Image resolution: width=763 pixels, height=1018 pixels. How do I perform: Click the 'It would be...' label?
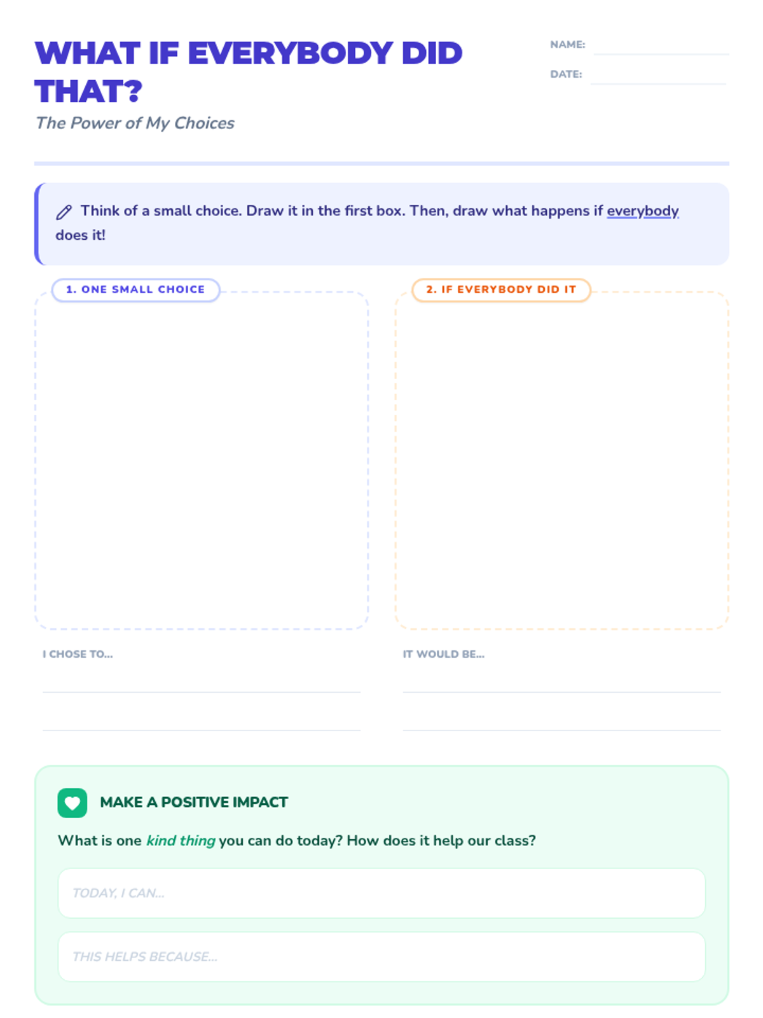443,654
